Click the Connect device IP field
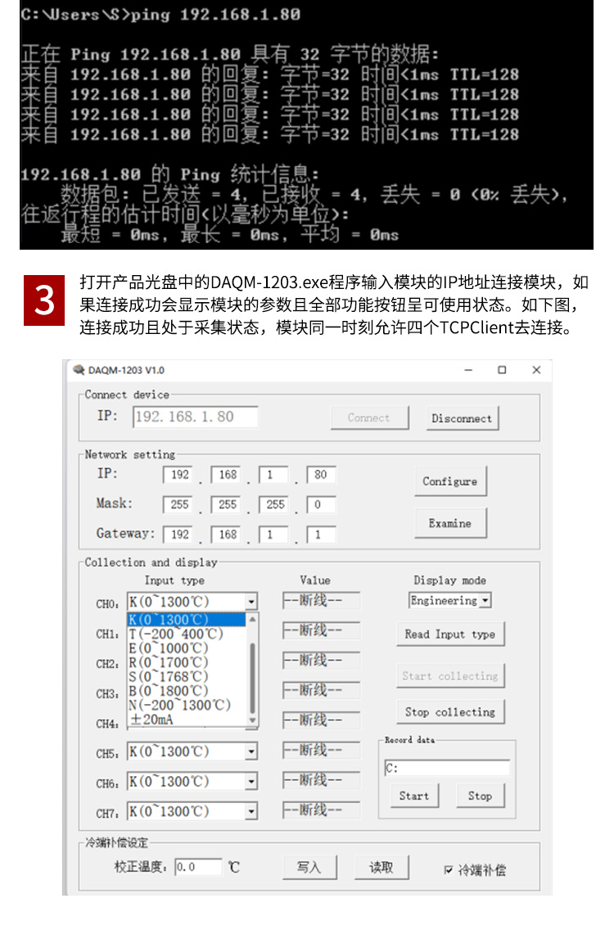 (x=196, y=417)
